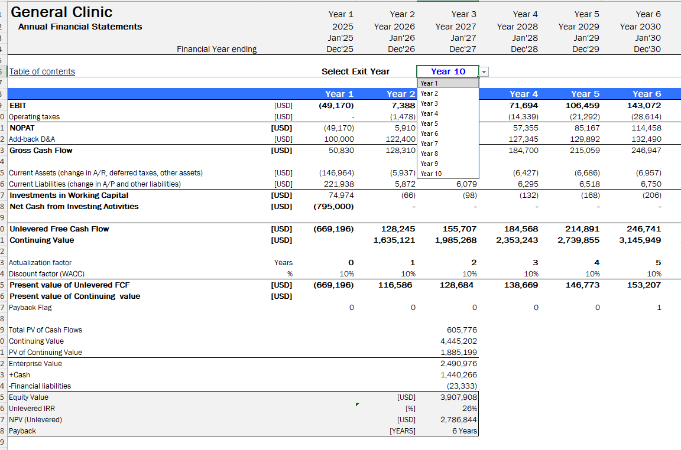Click the Year 6 Continuing Value 3,145,949
Viewport: 681px width, 450px height.
click(x=640, y=240)
